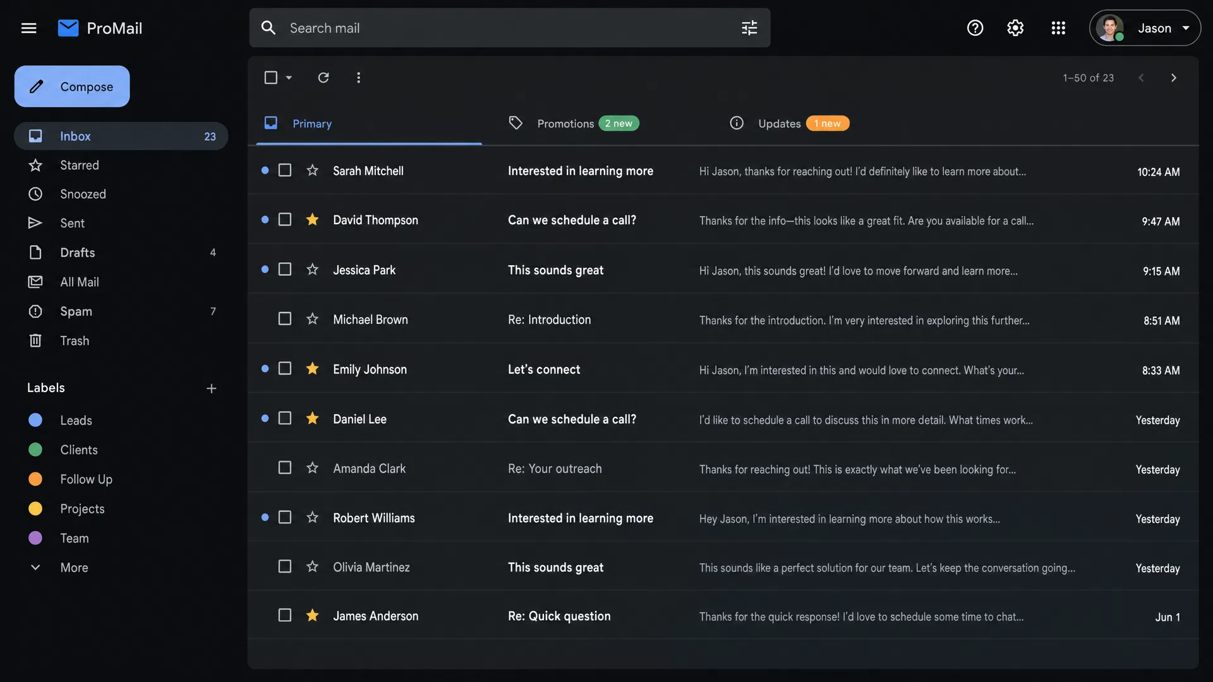The height and width of the screenshot is (682, 1213).
Task: Open the Inbox folder
Action: pyautogui.click(x=121, y=136)
